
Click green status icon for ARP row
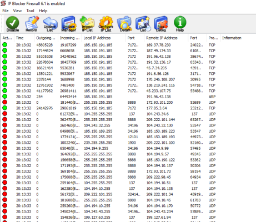[x=5, y=97]
